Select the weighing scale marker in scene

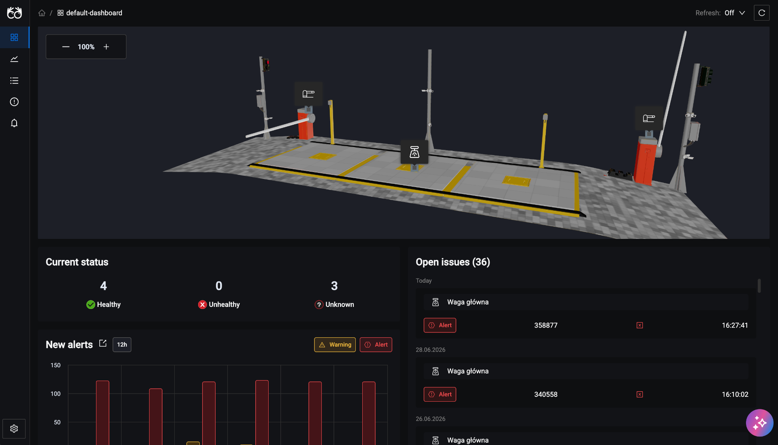tap(414, 152)
